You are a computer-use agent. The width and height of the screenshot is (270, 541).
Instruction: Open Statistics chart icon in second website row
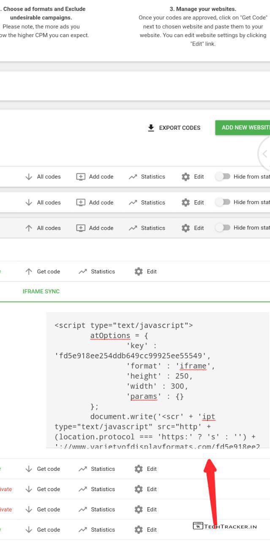(133, 202)
